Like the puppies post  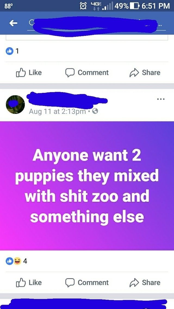point(29,282)
